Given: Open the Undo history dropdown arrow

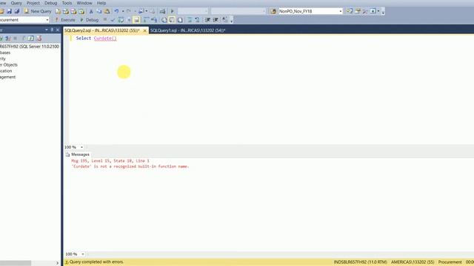Looking at the screenshot, I should pyautogui.click(x=123, y=11).
